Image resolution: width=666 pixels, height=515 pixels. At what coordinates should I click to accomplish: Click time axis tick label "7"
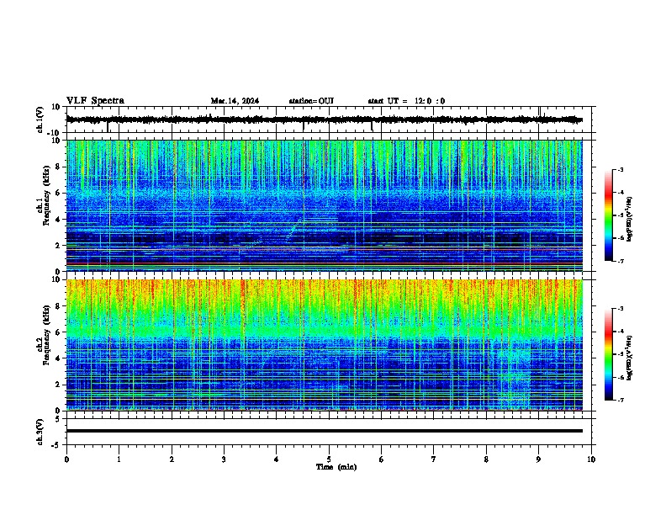434,459
